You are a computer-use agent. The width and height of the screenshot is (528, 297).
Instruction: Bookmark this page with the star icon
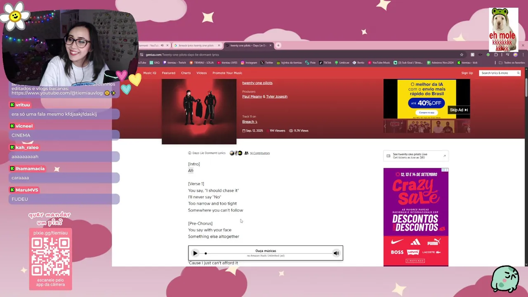[x=462, y=54]
